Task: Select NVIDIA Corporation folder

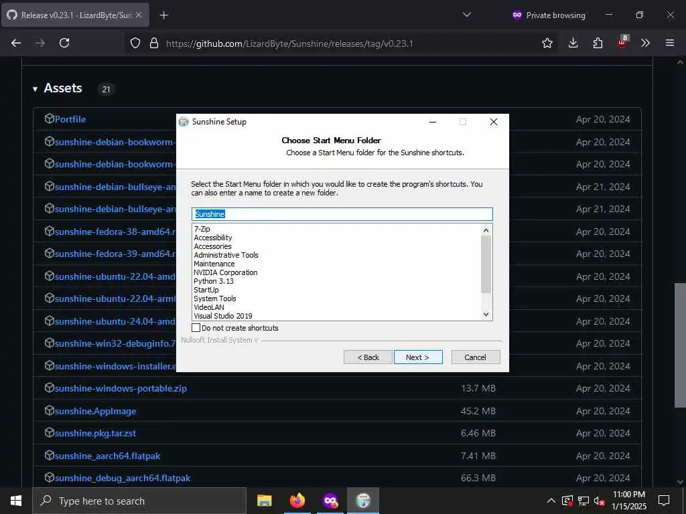Action: [226, 273]
